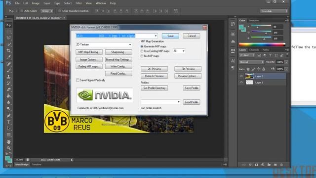
Task: Enable Save Flipped Vertically checkbox
Action: coord(78,80)
